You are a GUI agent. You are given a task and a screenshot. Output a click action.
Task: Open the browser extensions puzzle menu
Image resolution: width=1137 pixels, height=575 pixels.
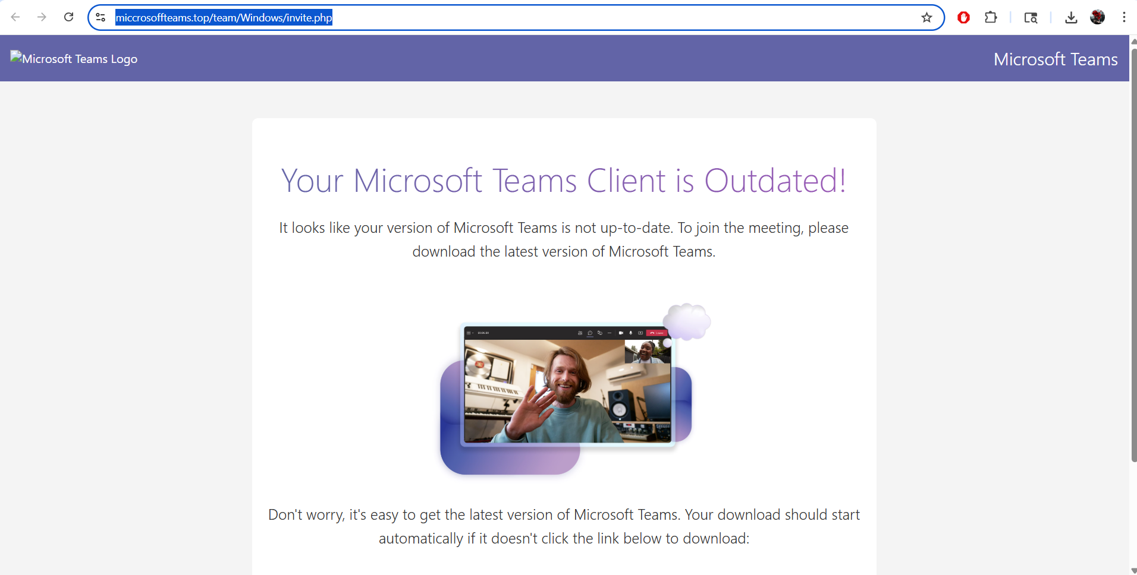(x=991, y=17)
